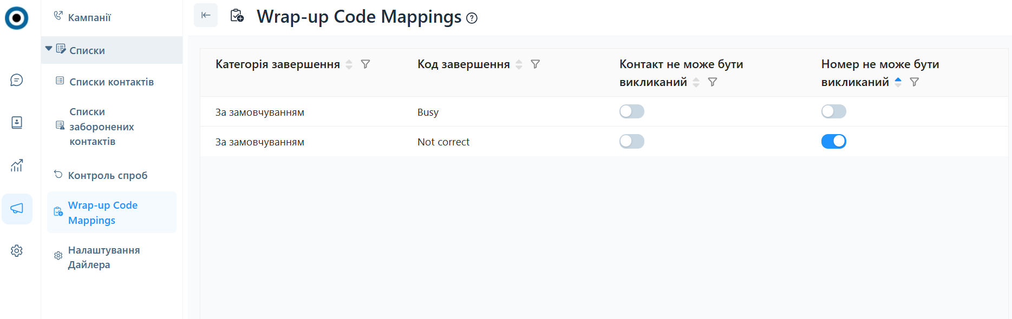Open the analytics chart icon in sidebar
Image resolution: width=1012 pixels, height=319 pixels.
pyautogui.click(x=17, y=165)
